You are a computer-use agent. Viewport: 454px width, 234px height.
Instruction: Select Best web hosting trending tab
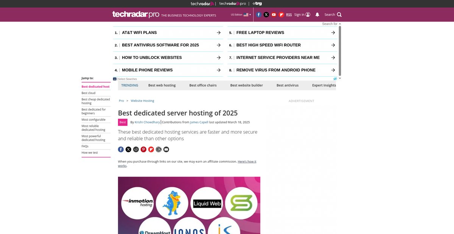162,85
